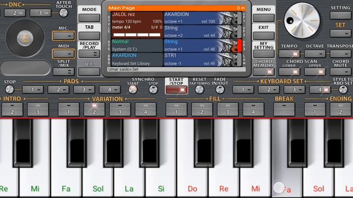353x198 pixels.
Task: Click DNC button 2
Action: (x=15, y=13)
